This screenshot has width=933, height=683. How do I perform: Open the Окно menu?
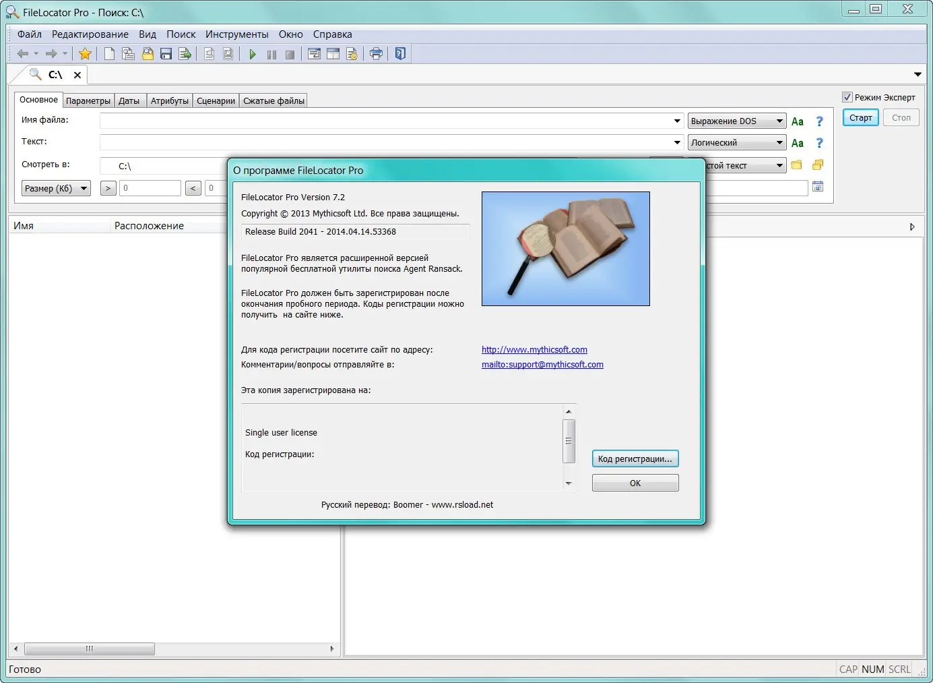pyautogui.click(x=291, y=34)
